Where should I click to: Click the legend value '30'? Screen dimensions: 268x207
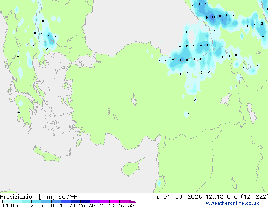92,205
